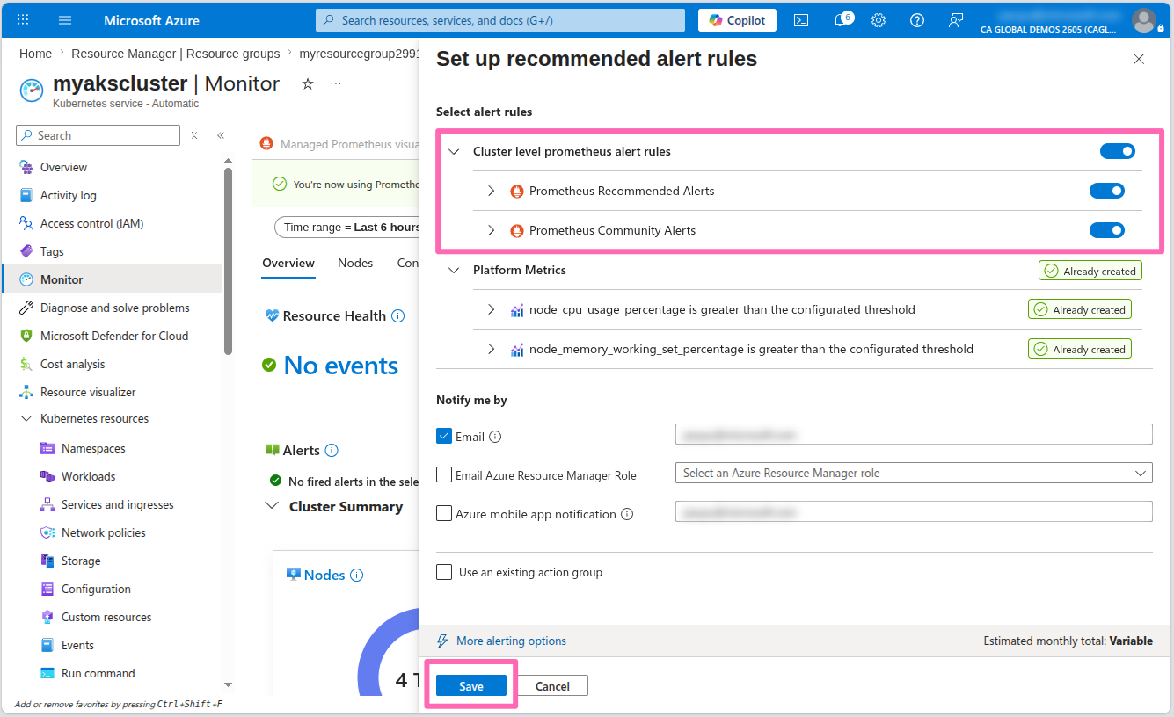Image resolution: width=1174 pixels, height=717 pixels.
Task: Open the account avatar menu
Action: coord(1143,20)
